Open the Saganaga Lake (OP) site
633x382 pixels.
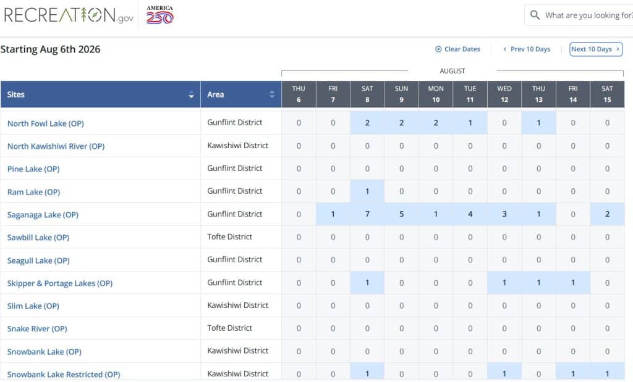[43, 215]
